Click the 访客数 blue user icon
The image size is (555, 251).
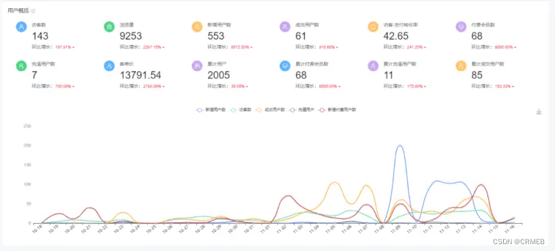click(x=22, y=27)
